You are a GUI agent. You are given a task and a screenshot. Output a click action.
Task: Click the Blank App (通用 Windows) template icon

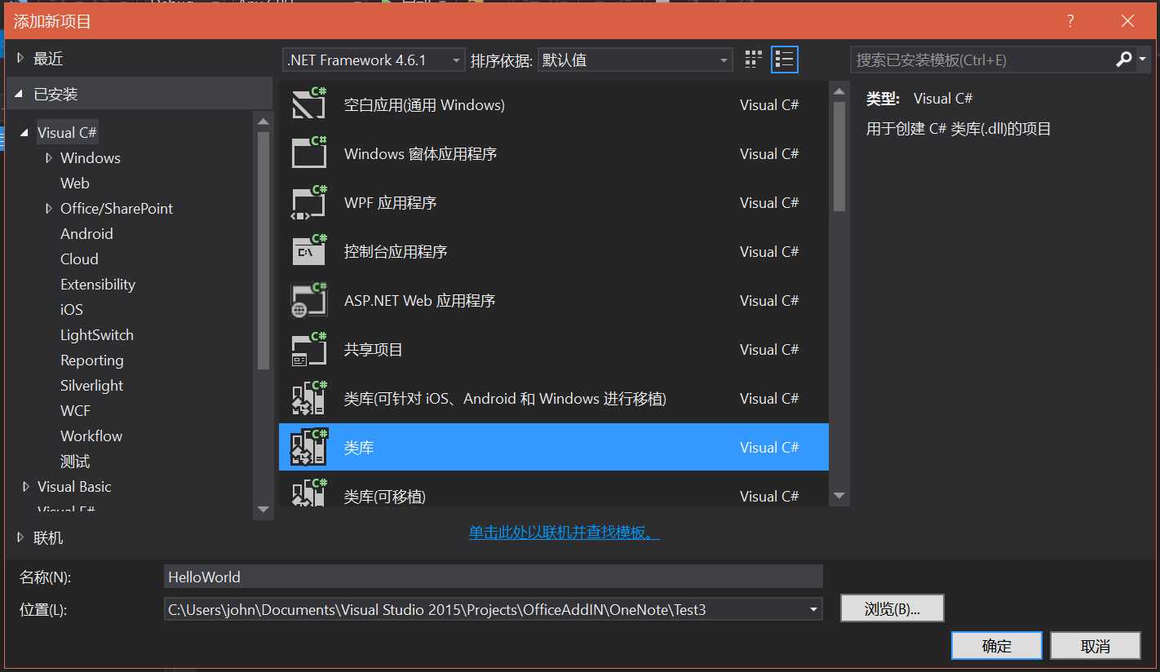tap(309, 104)
